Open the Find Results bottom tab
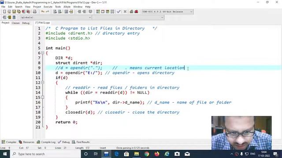 coord(81,142)
